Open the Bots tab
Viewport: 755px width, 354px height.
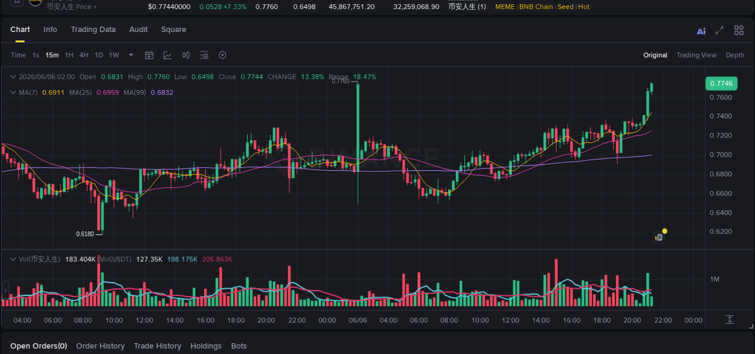(x=239, y=346)
